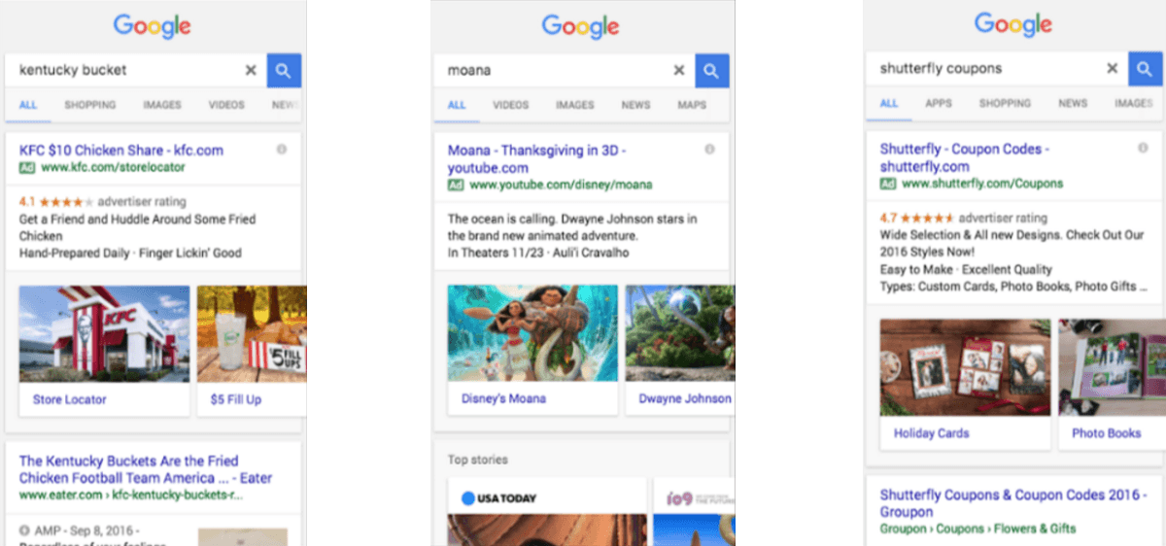1166x546 pixels.
Task: Select the Apps tab in shutterfly results
Action: tap(939, 103)
